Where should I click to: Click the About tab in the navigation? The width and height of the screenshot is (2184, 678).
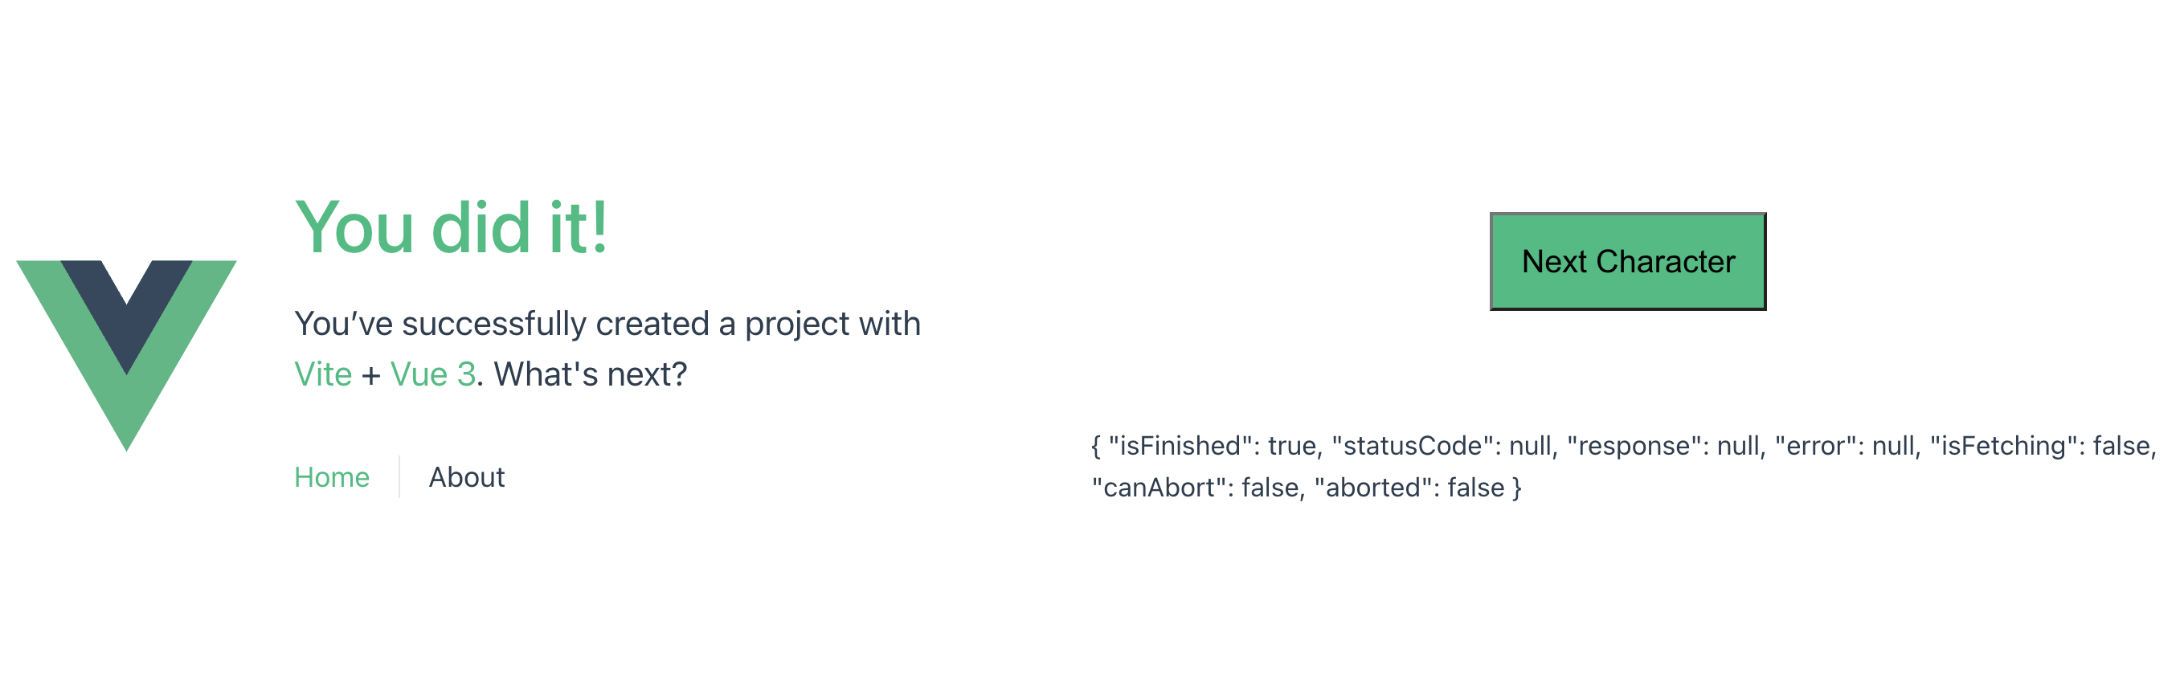465,477
